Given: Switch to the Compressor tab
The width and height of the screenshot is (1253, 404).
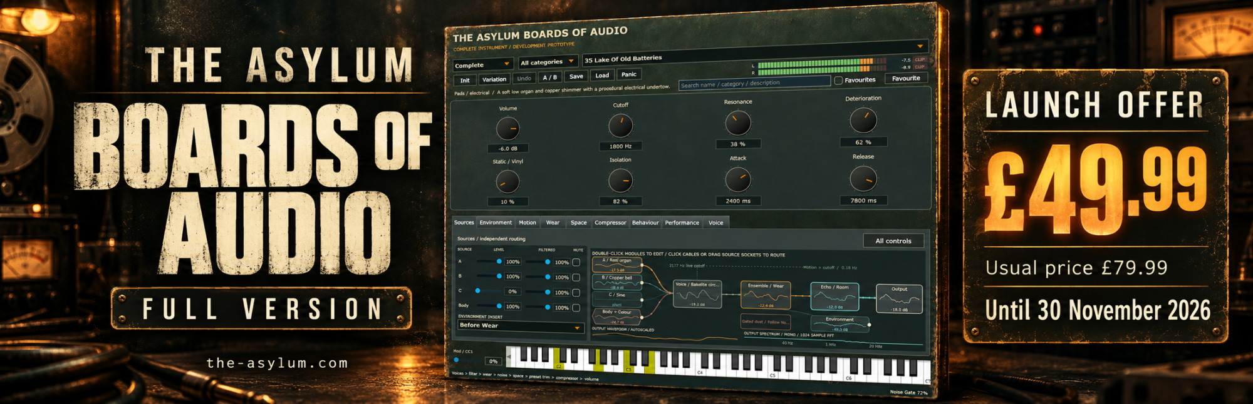Looking at the screenshot, I should point(610,223).
